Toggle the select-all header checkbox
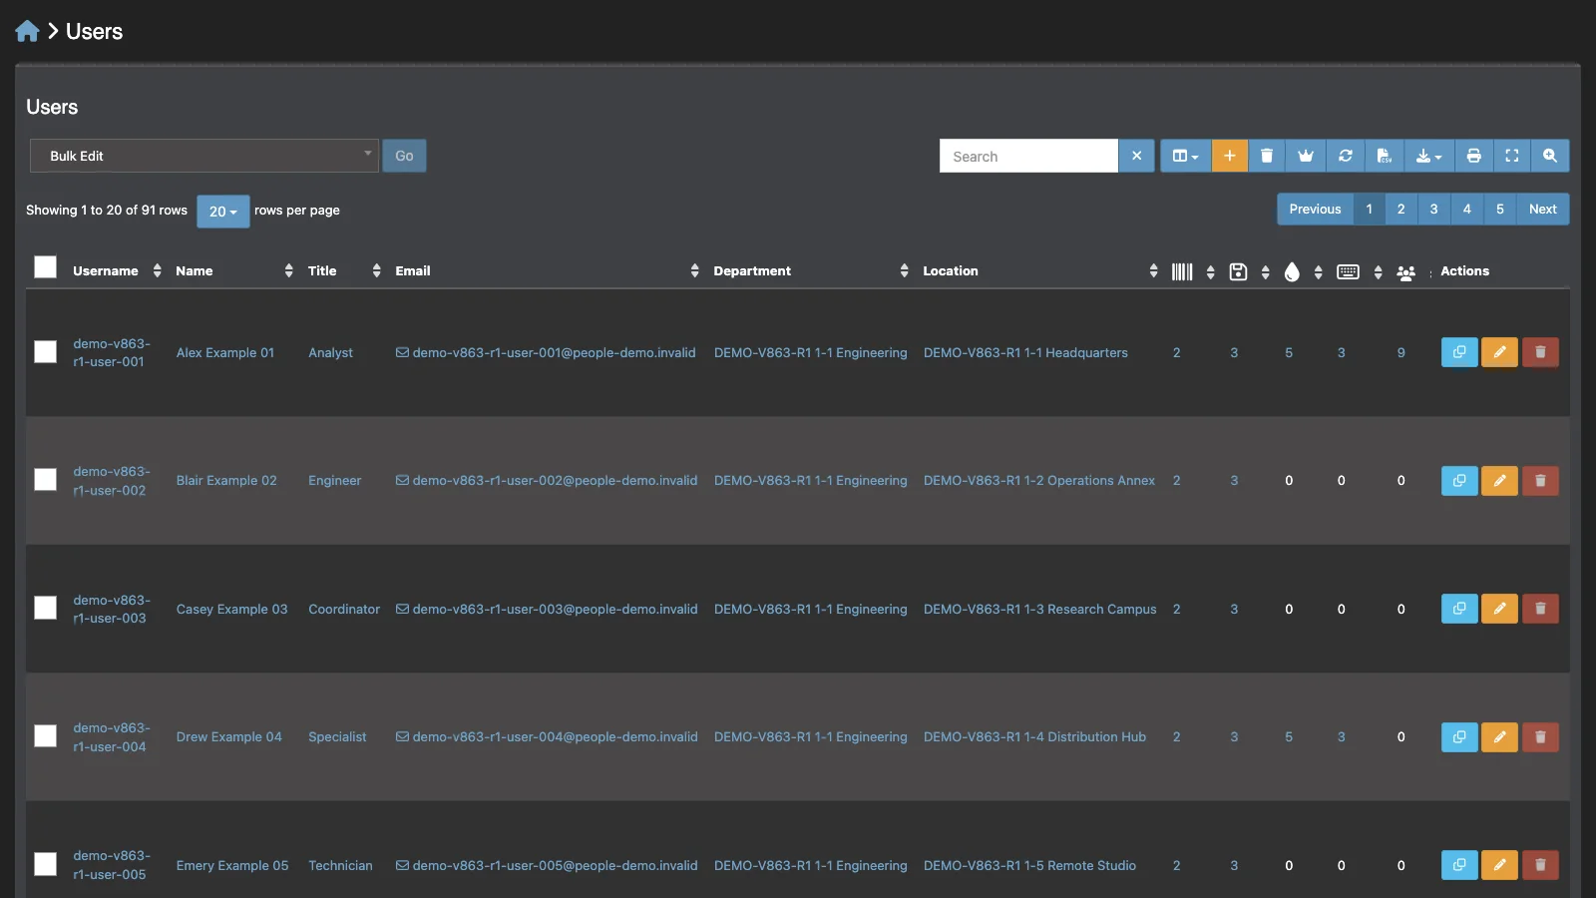This screenshot has width=1596, height=898. (x=45, y=266)
